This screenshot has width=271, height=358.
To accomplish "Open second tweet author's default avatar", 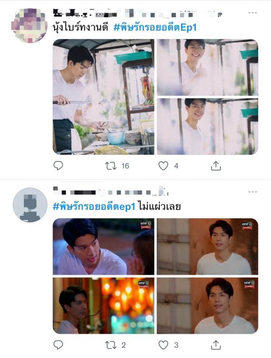I will pyautogui.click(x=30, y=205).
